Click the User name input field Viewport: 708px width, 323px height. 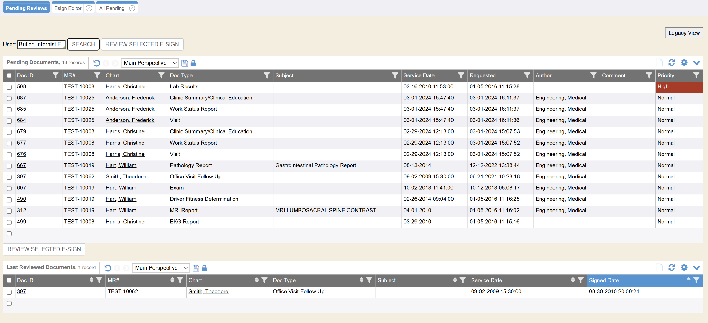tap(41, 45)
